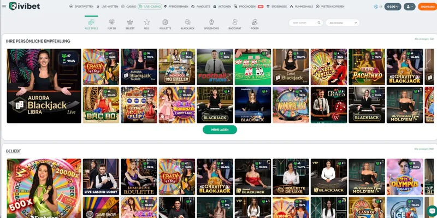
Task: Click the Mehr Laden button
Action: pos(220,129)
